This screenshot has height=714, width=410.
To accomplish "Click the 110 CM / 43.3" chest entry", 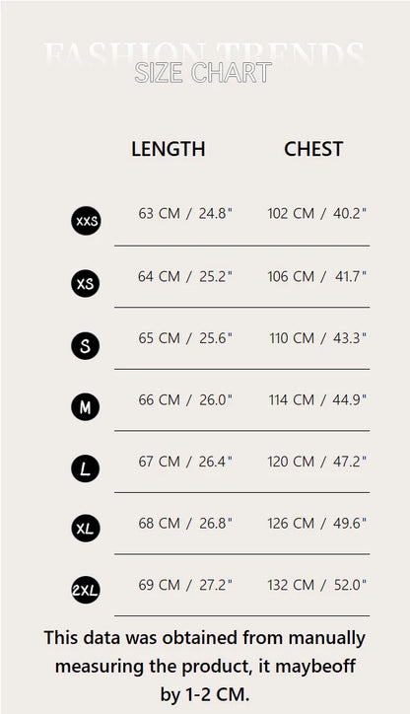I will coord(317,338).
